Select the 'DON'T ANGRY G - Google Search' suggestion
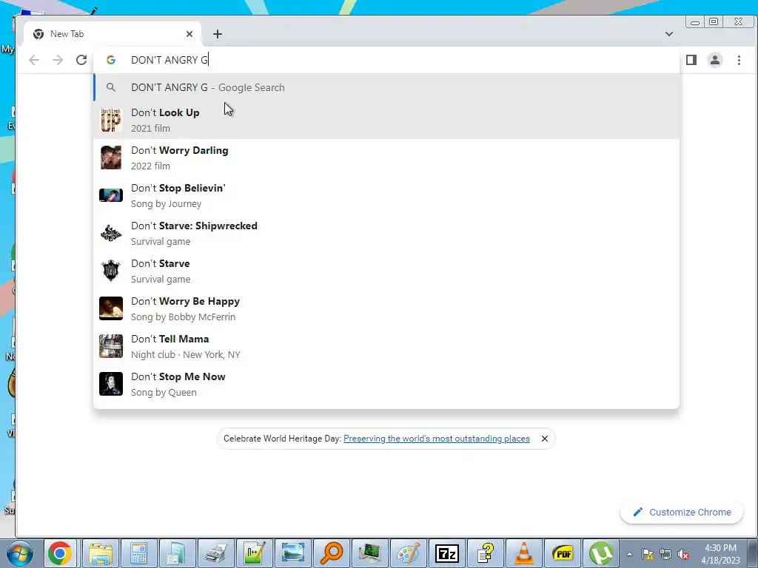Image resolution: width=758 pixels, height=568 pixels. pos(386,87)
